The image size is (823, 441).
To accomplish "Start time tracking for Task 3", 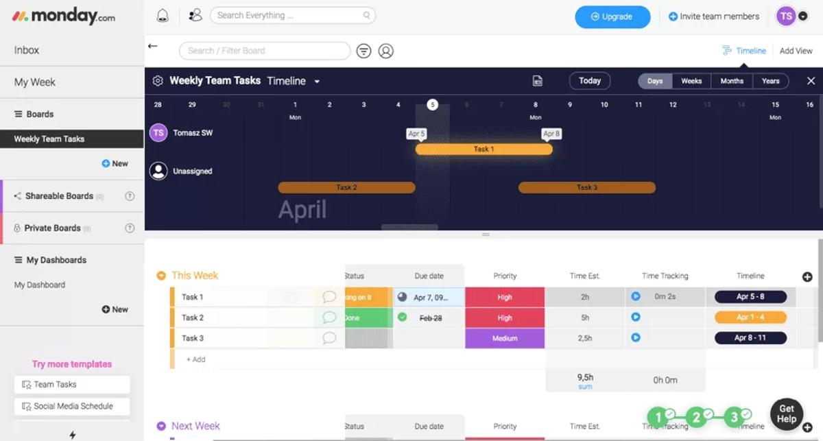I will 636,337.
